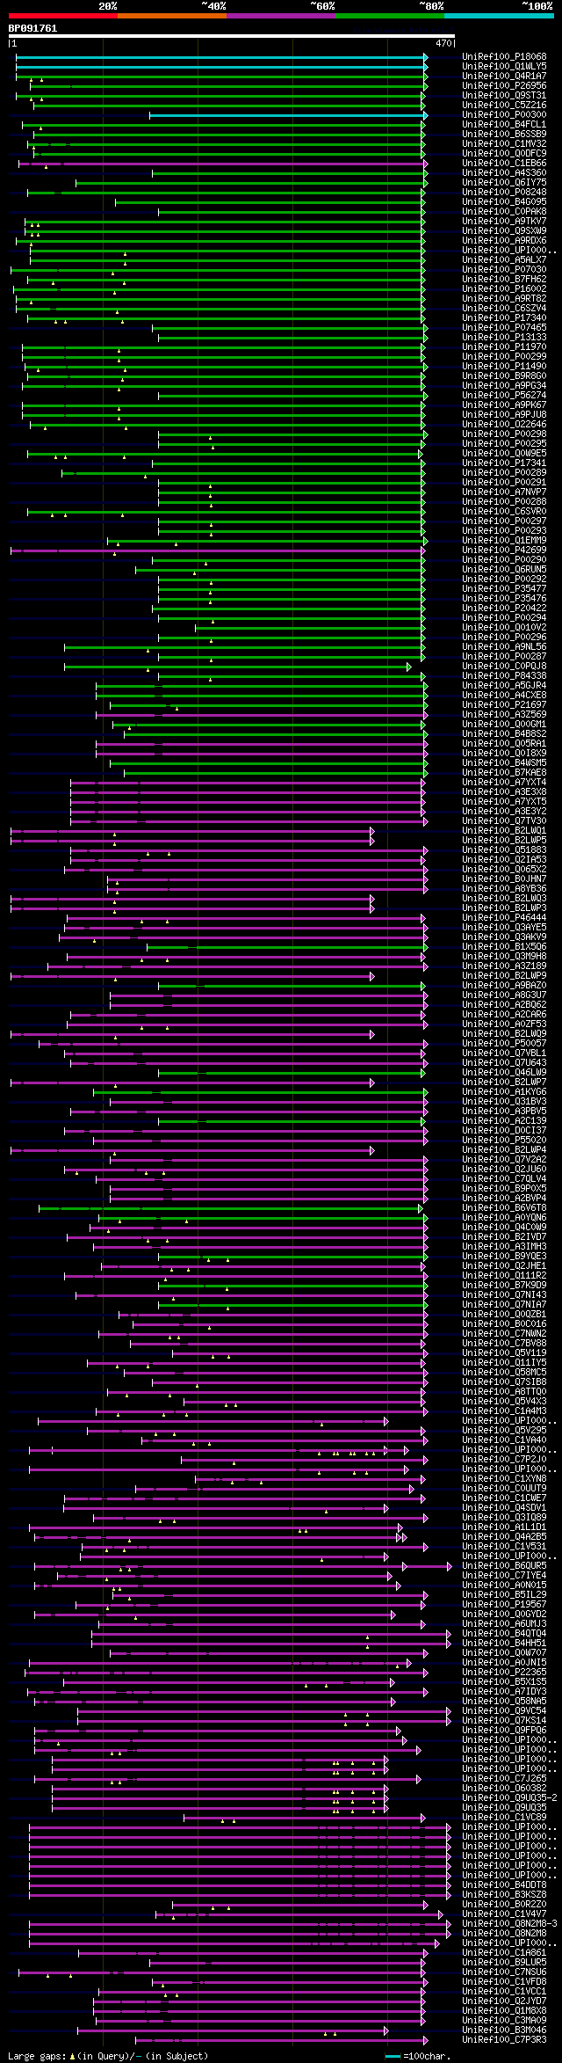Screen dimensions: 562x2063
Task: Click the green ~80% identity legend bar
Action: coord(390,15)
